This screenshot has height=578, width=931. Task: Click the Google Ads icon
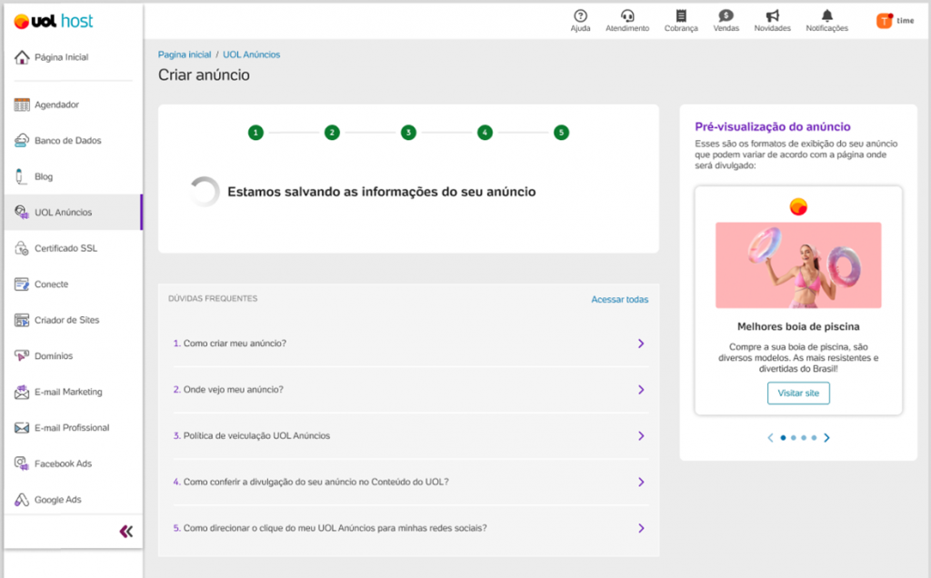22,500
